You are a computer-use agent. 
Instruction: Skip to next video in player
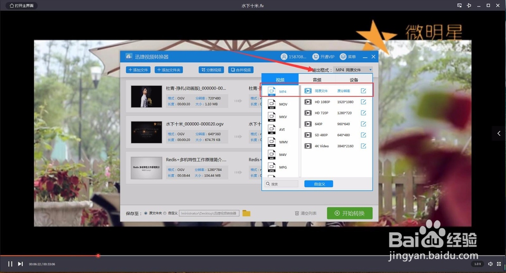click(x=20, y=264)
